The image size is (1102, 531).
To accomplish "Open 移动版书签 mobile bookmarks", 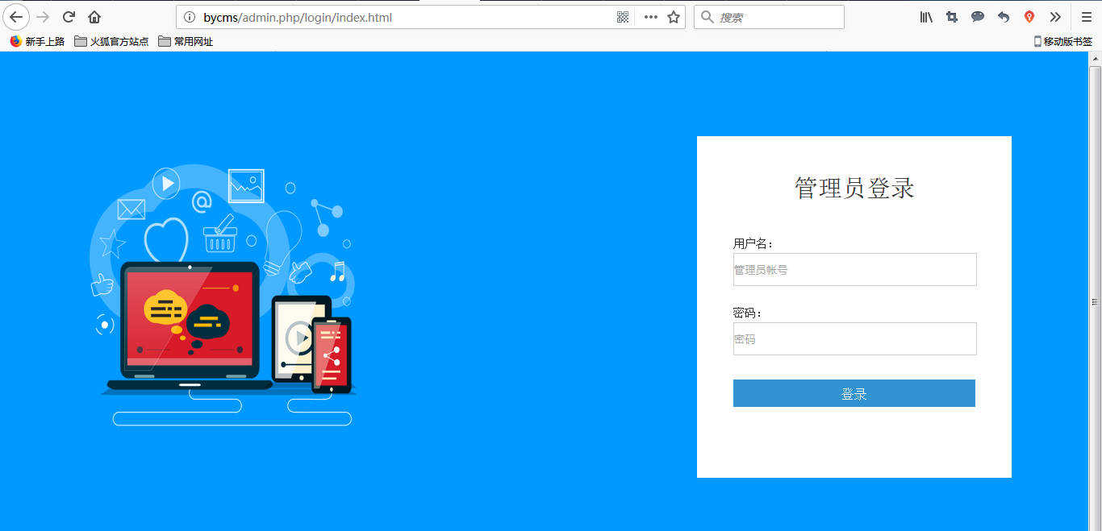I will point(1062,41).
